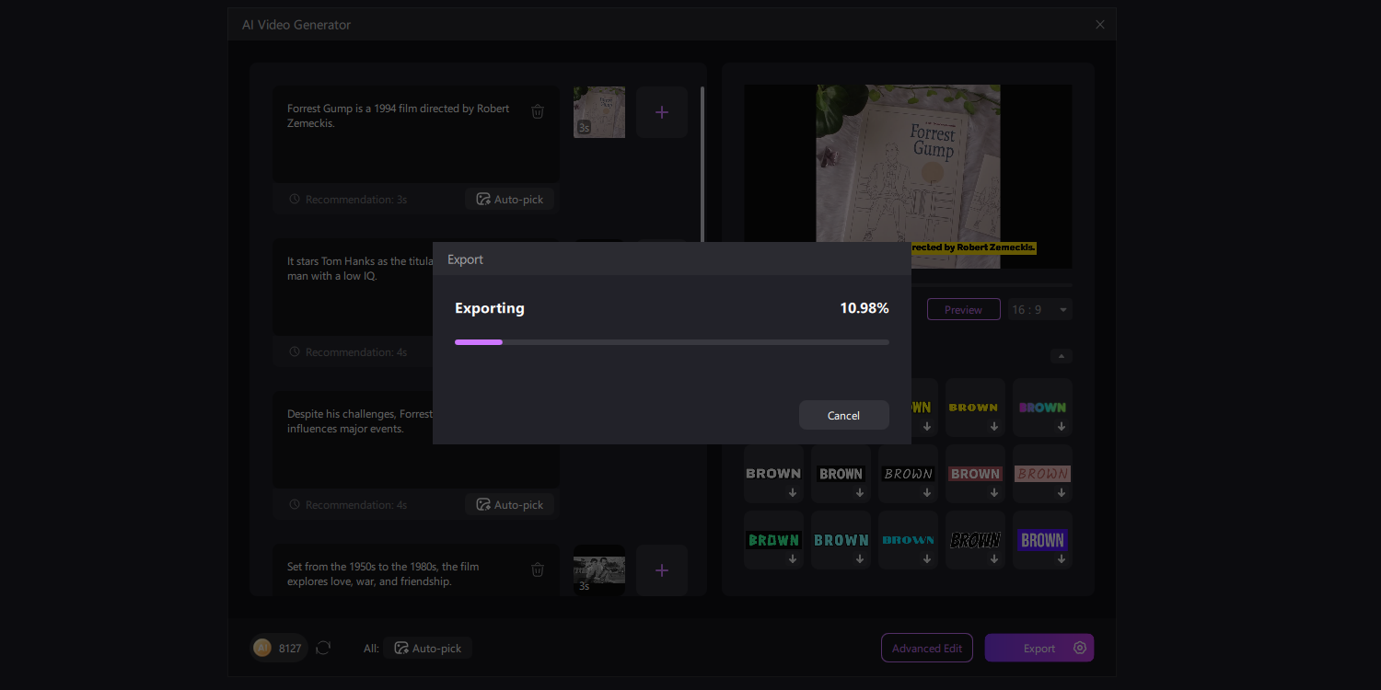Click the AI credits coin icon
1381x690 pixels.
pos(262,648)
